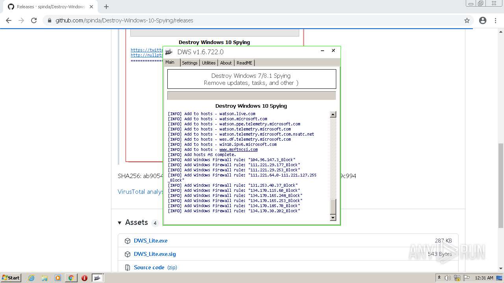Click the DWS log scrollbar down arrow

(333, 218)
